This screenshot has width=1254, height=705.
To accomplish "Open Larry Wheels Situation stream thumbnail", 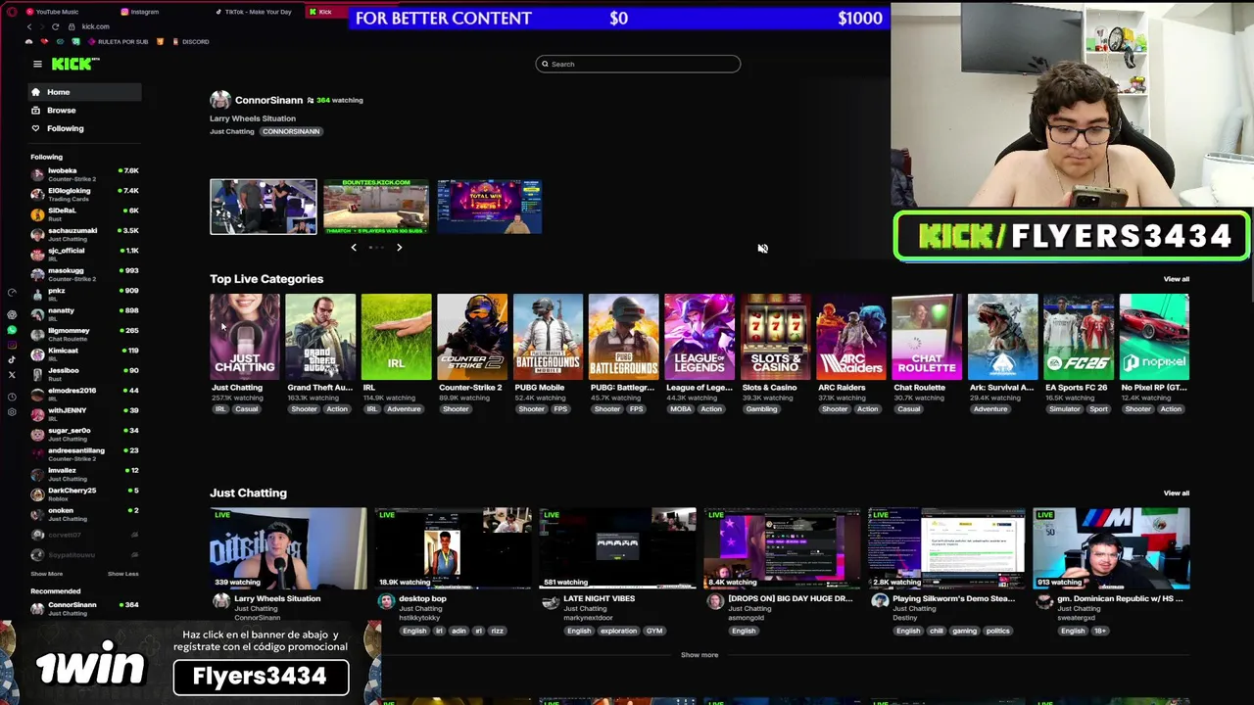I will pos(288,548).
